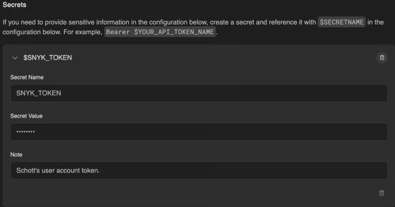Click the blank end of the Note field
Image resolution: width=395 pixels, height=207 pixels.
(x=311, y=170)
